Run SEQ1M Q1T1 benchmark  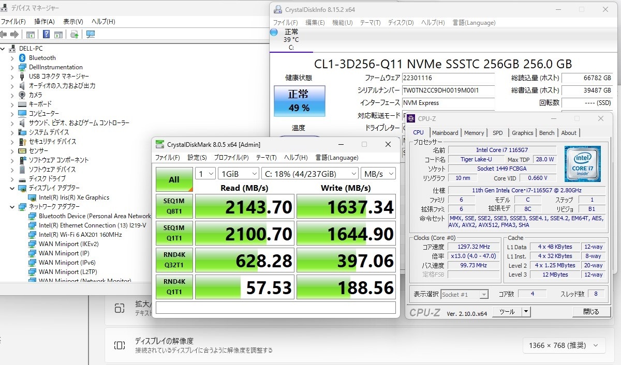[x=174, y=233]
